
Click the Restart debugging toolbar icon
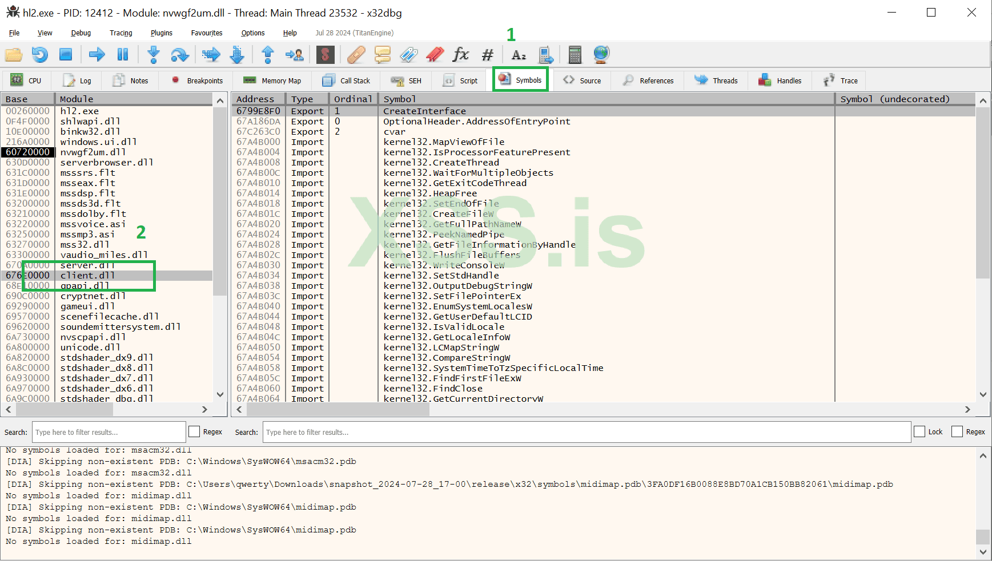pos(39,55)
